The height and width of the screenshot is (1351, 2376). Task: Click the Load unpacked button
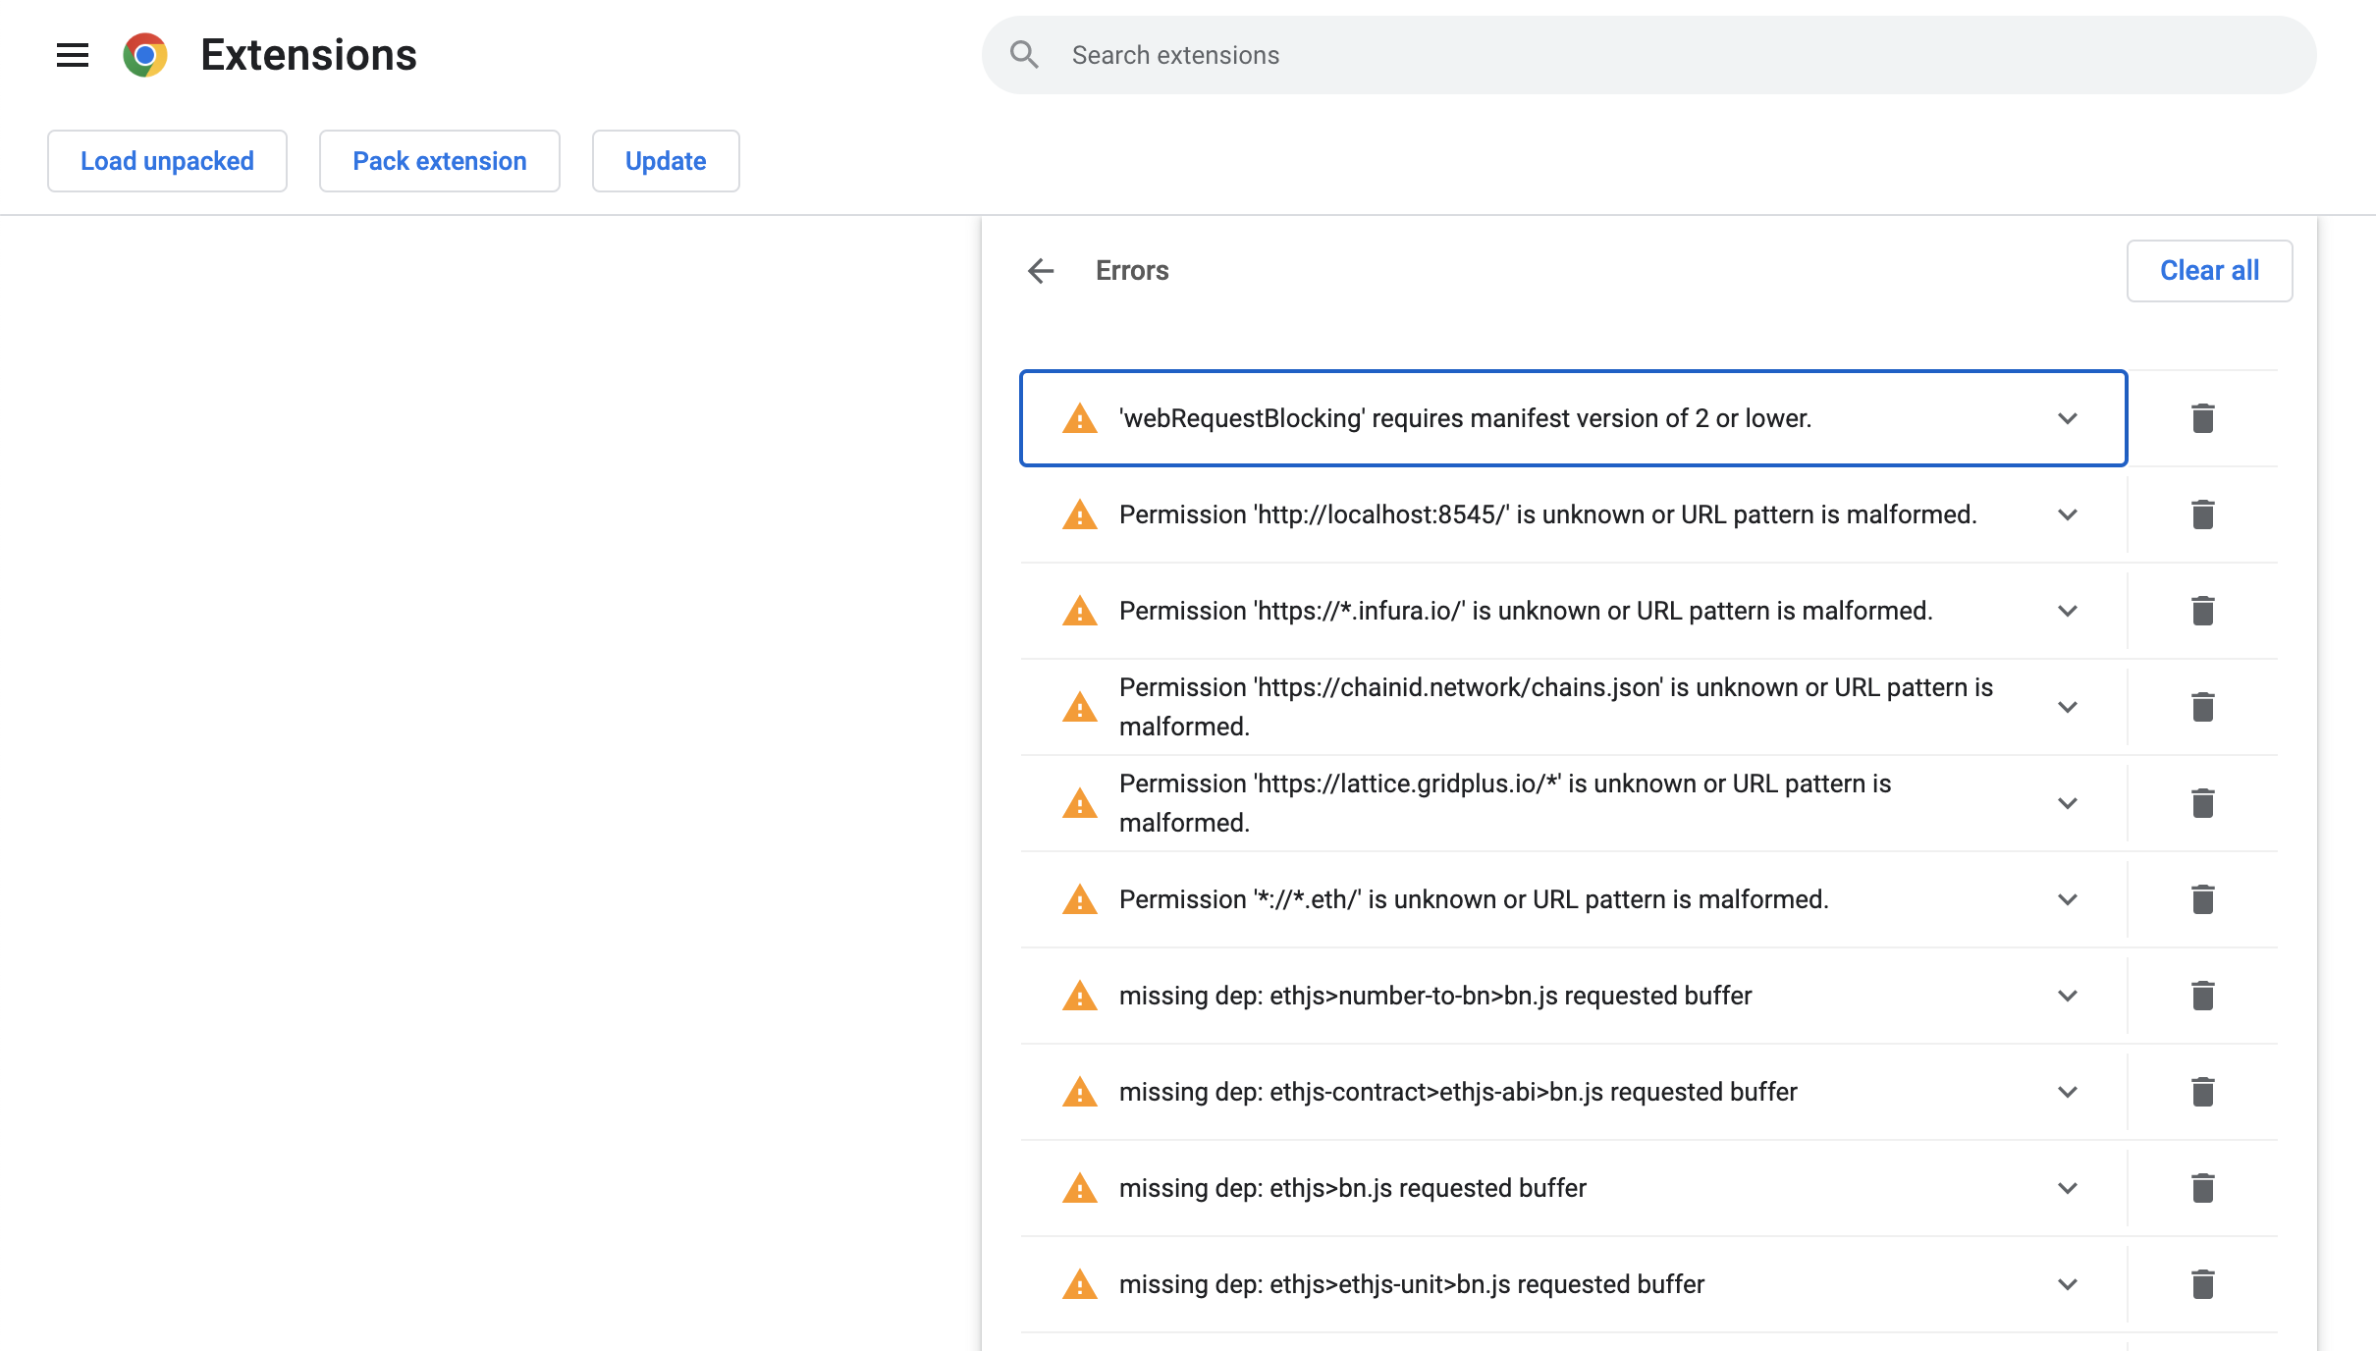[167, 161]
